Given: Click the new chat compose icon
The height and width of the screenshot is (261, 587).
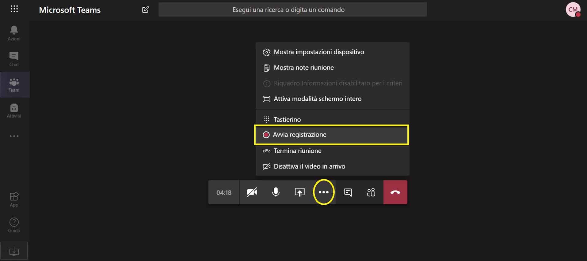Looking at the screenshot, I should 145,9.
